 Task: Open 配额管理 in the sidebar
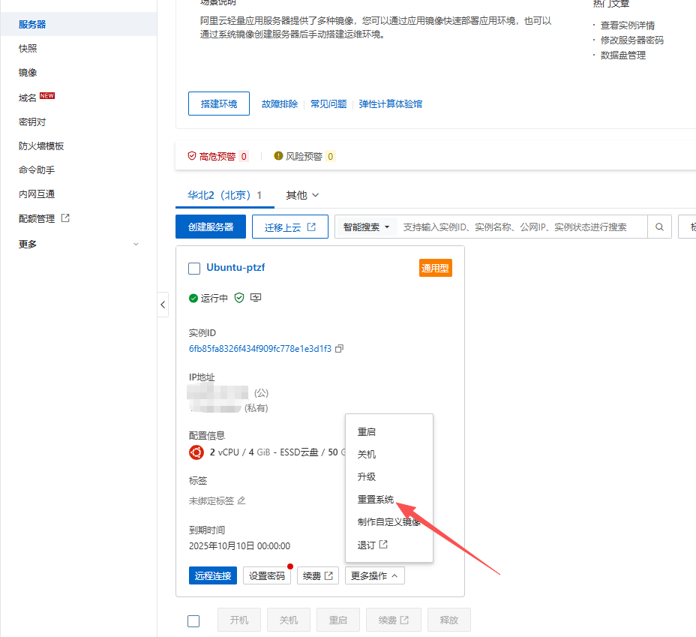(x=37, y=218)
